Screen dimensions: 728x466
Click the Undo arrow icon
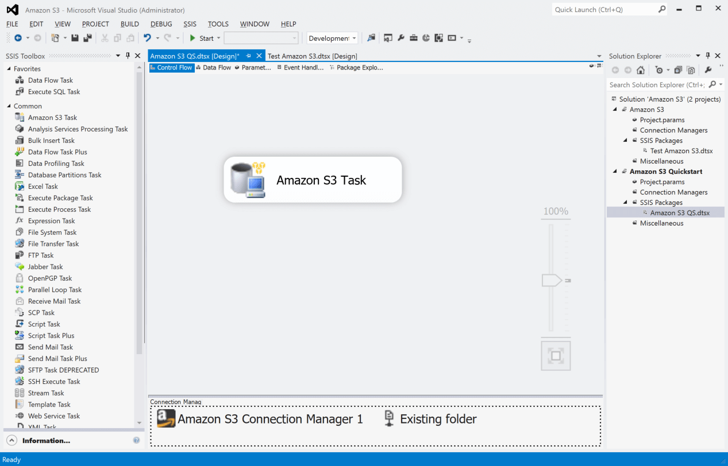(x=148, y=38)
